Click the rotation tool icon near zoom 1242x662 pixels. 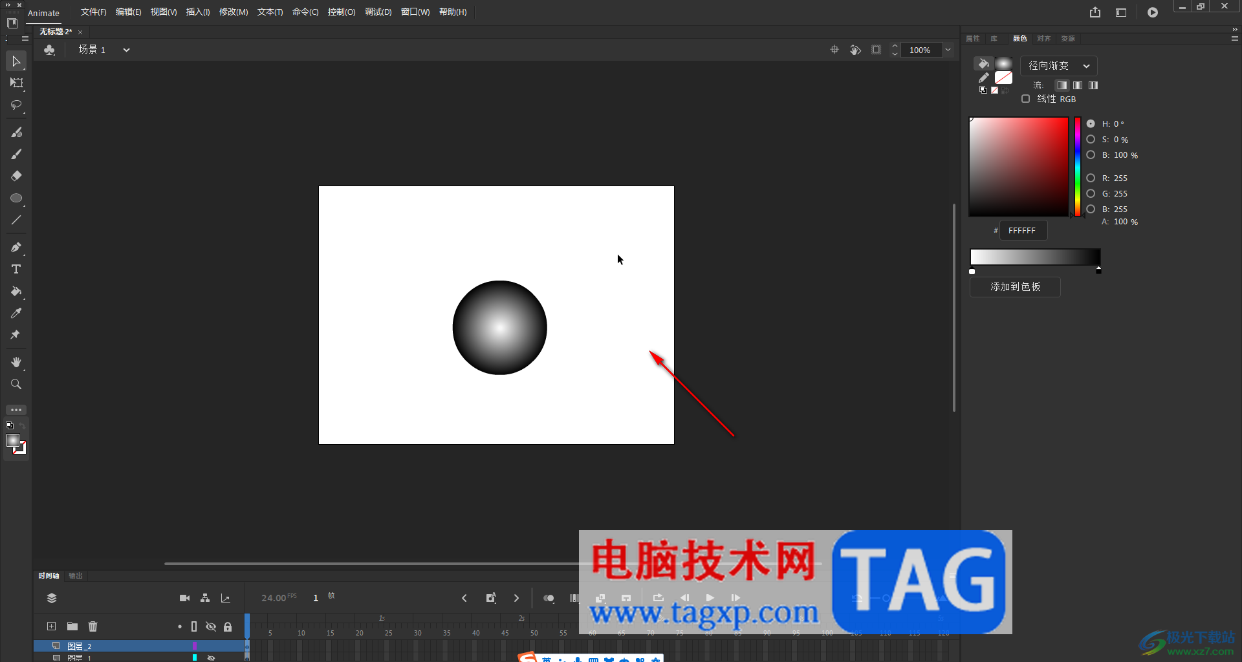click(855, 50)
